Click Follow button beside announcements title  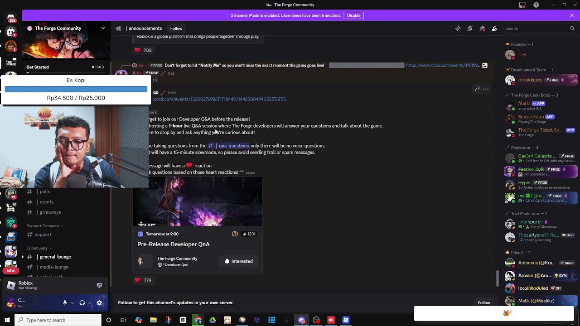click(x=176, y=29)
